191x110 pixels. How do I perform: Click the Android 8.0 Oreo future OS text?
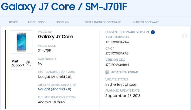click(x=51, y=102)
